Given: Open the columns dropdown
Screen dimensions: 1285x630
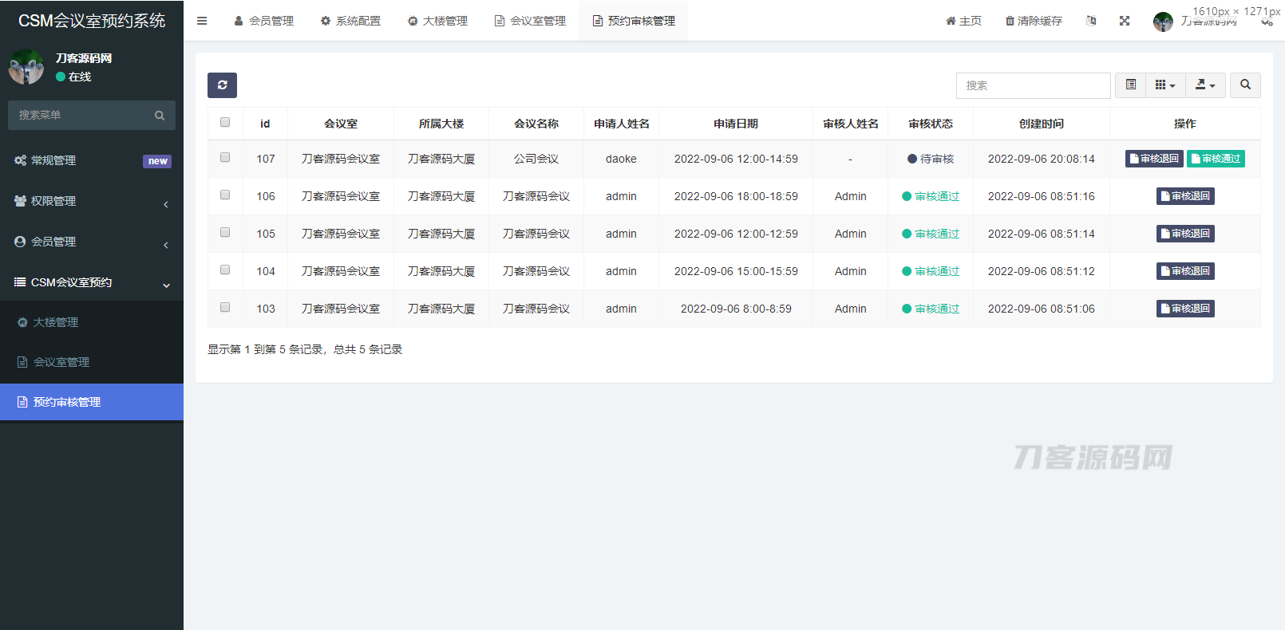Looking at the screenshot, I should [x=1165, y=85].
